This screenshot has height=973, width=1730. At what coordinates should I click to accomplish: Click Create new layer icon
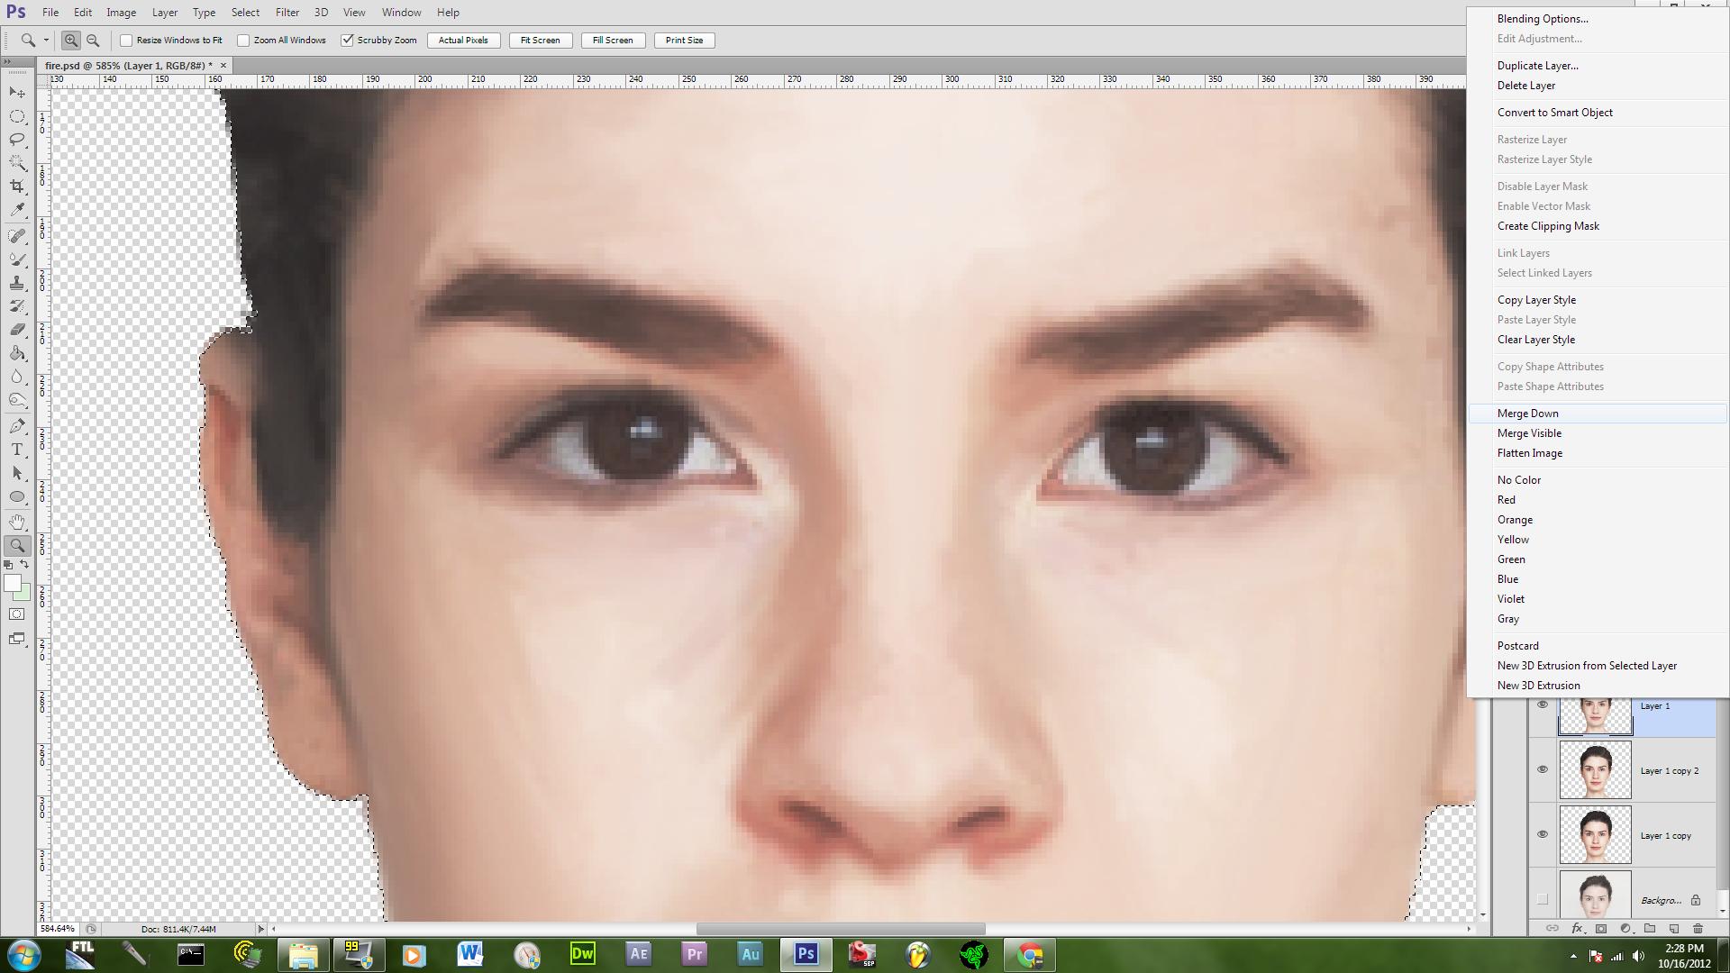click(x=1674, y=928)
